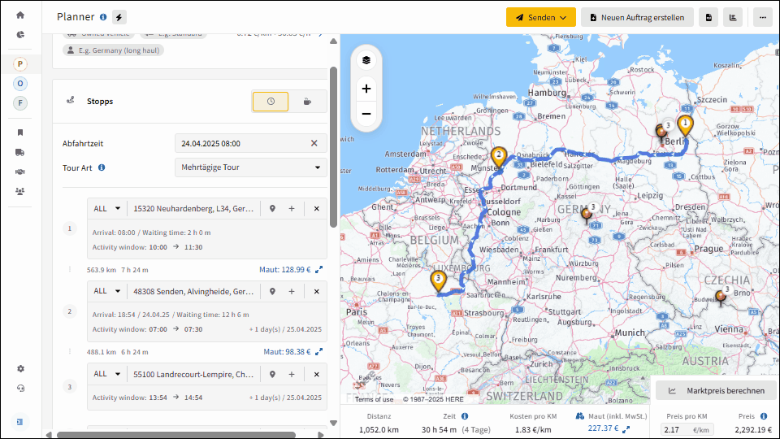Click the info icon next to Planner
The width and height of the screenshot is (780, 439).
[103, 17]
